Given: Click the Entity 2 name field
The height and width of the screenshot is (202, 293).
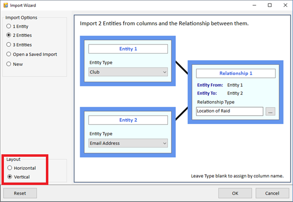Looking at the screenshot, I should [128, 120].
